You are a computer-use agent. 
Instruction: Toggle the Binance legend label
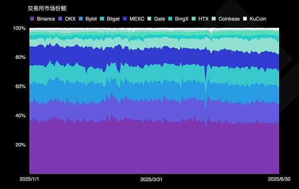(x=46, y=19)
